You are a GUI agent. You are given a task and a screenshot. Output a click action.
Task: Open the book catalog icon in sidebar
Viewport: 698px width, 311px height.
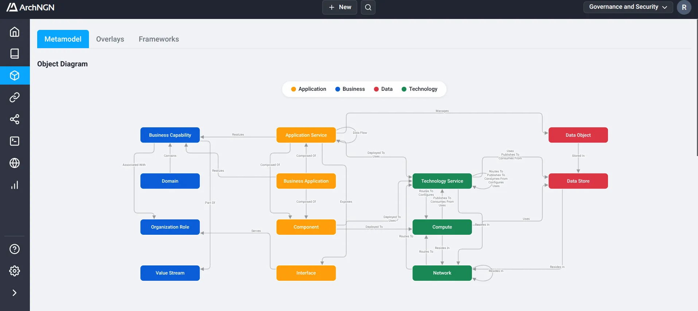click(x=15, y=54)
